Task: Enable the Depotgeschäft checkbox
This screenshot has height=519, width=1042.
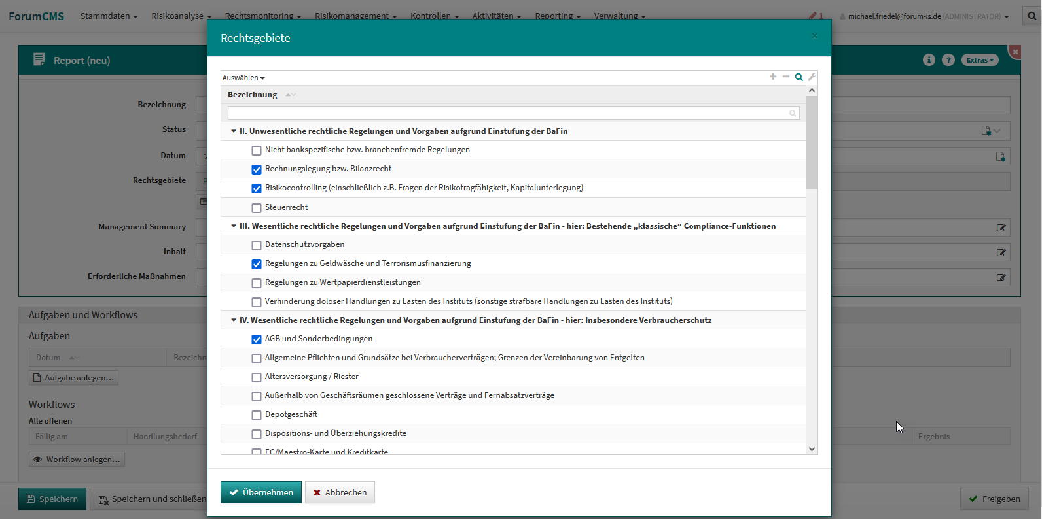Action: (257, 415)
